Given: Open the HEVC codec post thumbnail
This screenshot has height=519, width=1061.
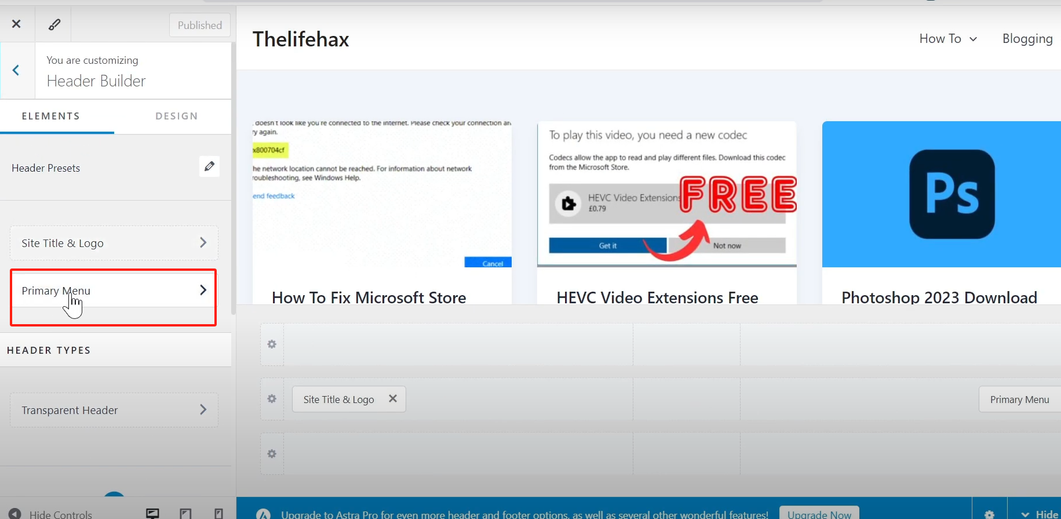Looking at the screenshot, I should click(667, 194).
